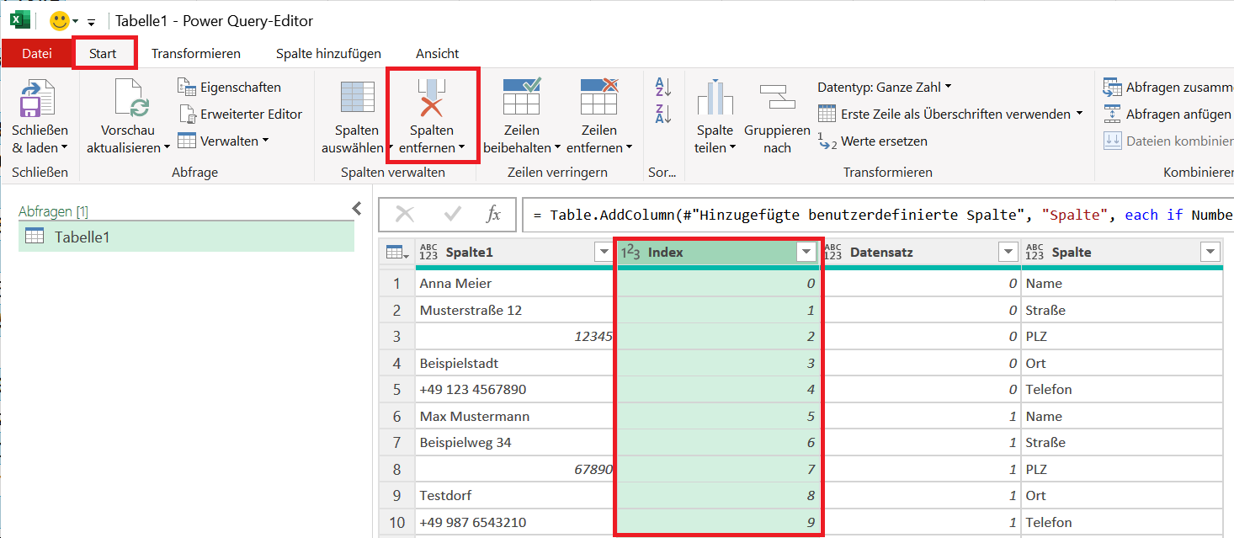
Task: Open Eigenschaften of the query
Action: (230, 87)
